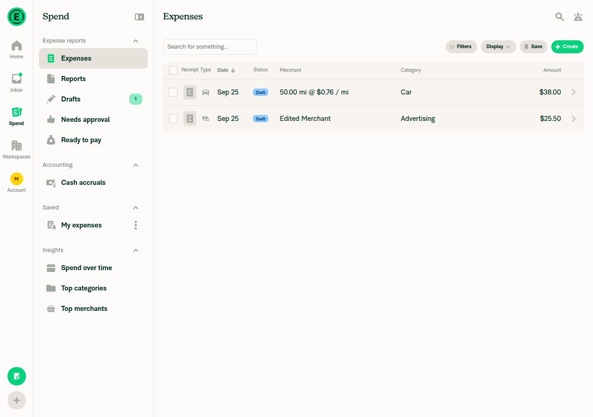Viewport: 593px width, 417px height.
Task: Open Spend over time insight
Action: click(93, 268)
